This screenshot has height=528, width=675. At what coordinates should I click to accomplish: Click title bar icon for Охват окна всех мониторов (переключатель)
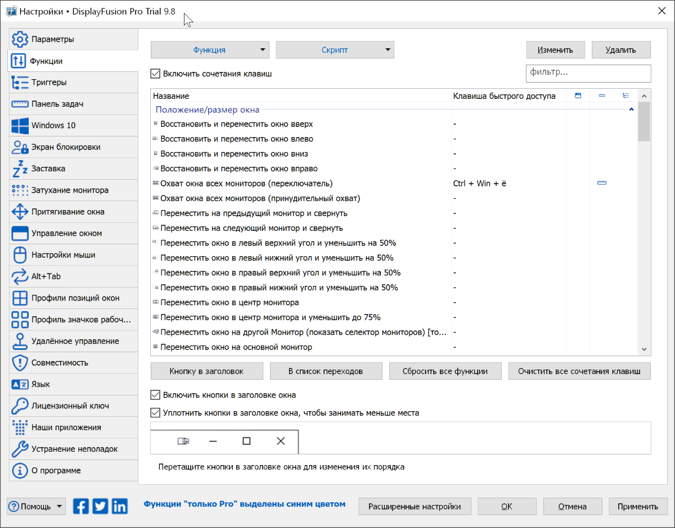(602, 183)
